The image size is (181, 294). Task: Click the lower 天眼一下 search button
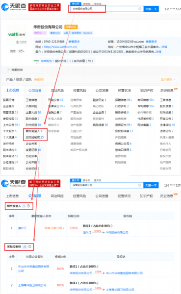[151, 185]
